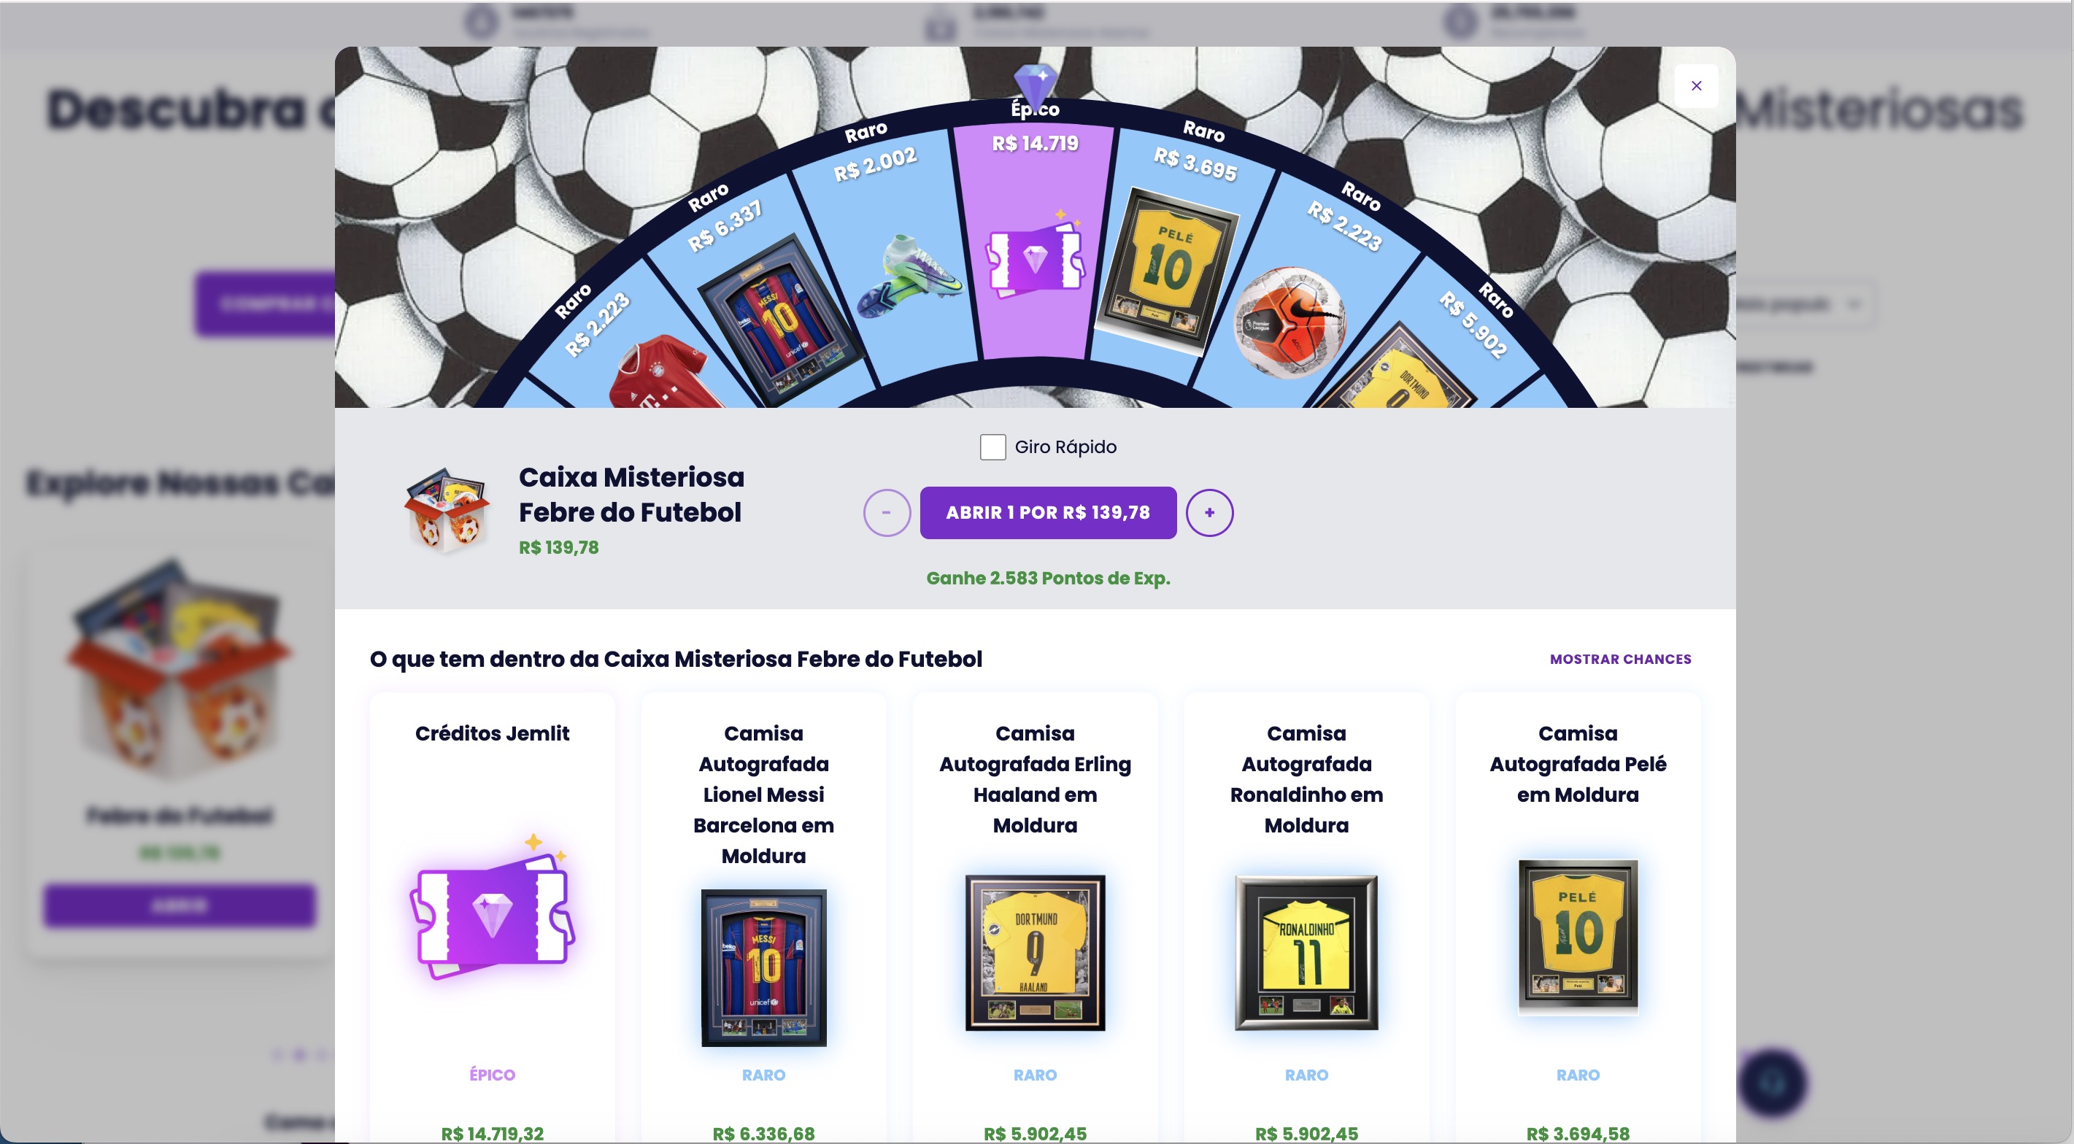The image size is (2074, 1144).
Task: Click ABRIR 1 POR R$ 139,78 button
Action: pos(1048,513)
